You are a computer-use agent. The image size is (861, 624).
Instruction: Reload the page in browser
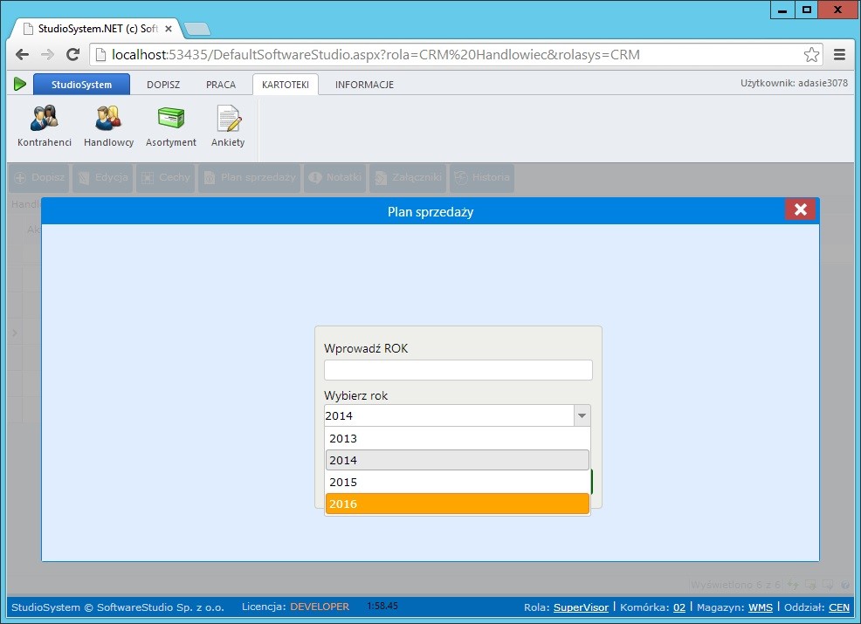click(x=73, y=54)
